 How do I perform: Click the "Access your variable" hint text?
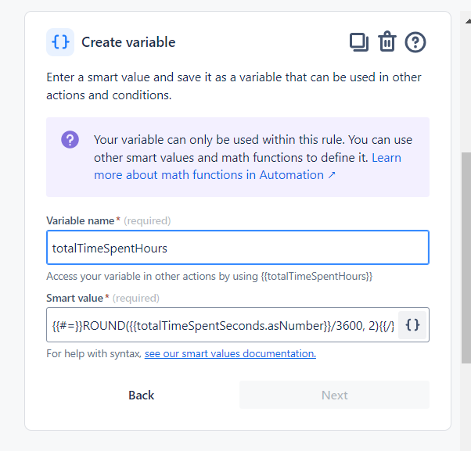click(x=209, y=276)
